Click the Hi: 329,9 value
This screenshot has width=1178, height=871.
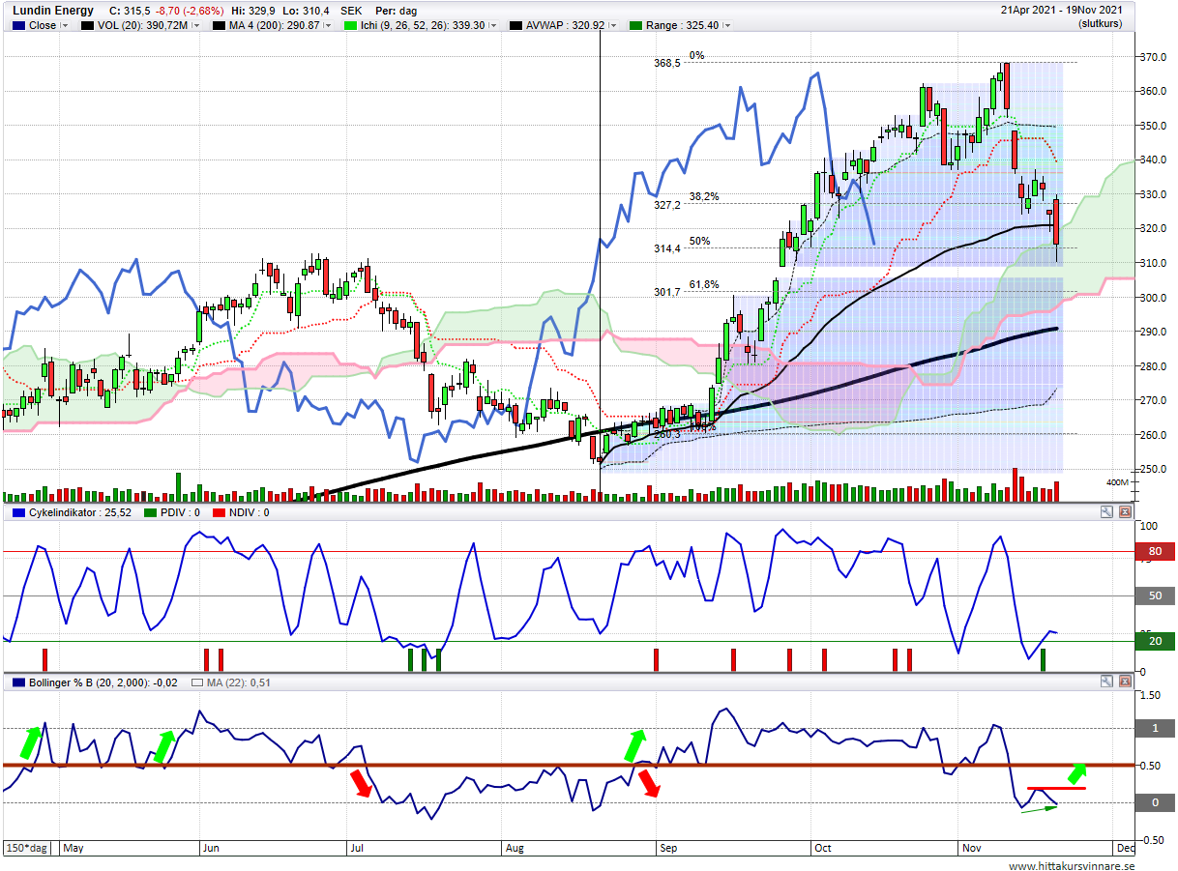[253, 11]
